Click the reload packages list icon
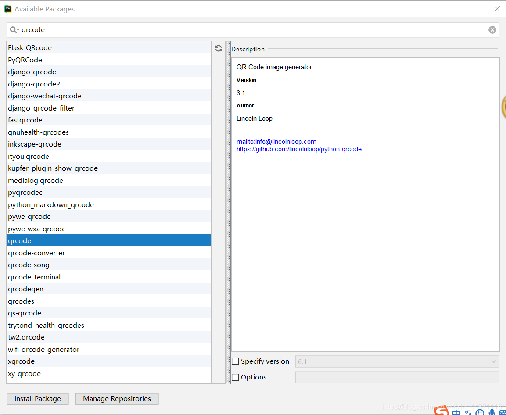This screenshot has height=415, width=506. pos(219,48)
